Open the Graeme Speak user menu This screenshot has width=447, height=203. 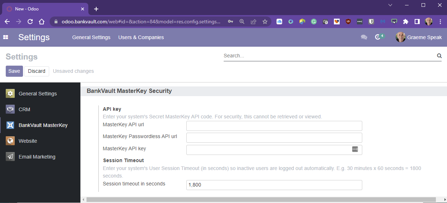(419, 37)
